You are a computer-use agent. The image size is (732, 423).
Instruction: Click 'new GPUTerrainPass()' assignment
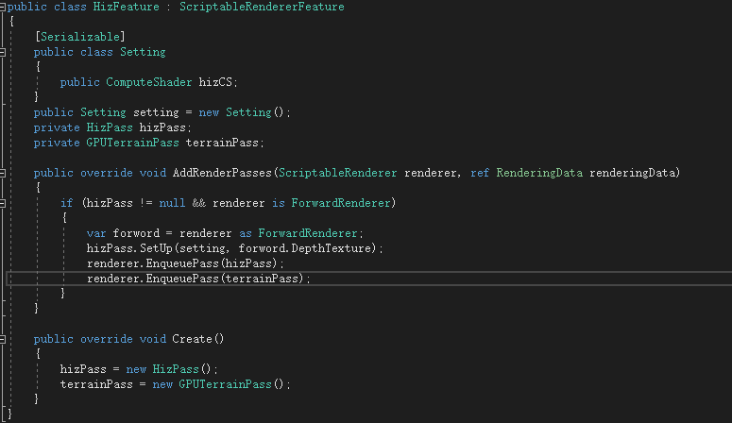pos(218,383)
